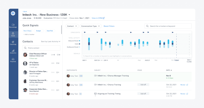Click kick off stage tag in Chorus Training row
The image size is (204, 108).
(x=143, y=85)
